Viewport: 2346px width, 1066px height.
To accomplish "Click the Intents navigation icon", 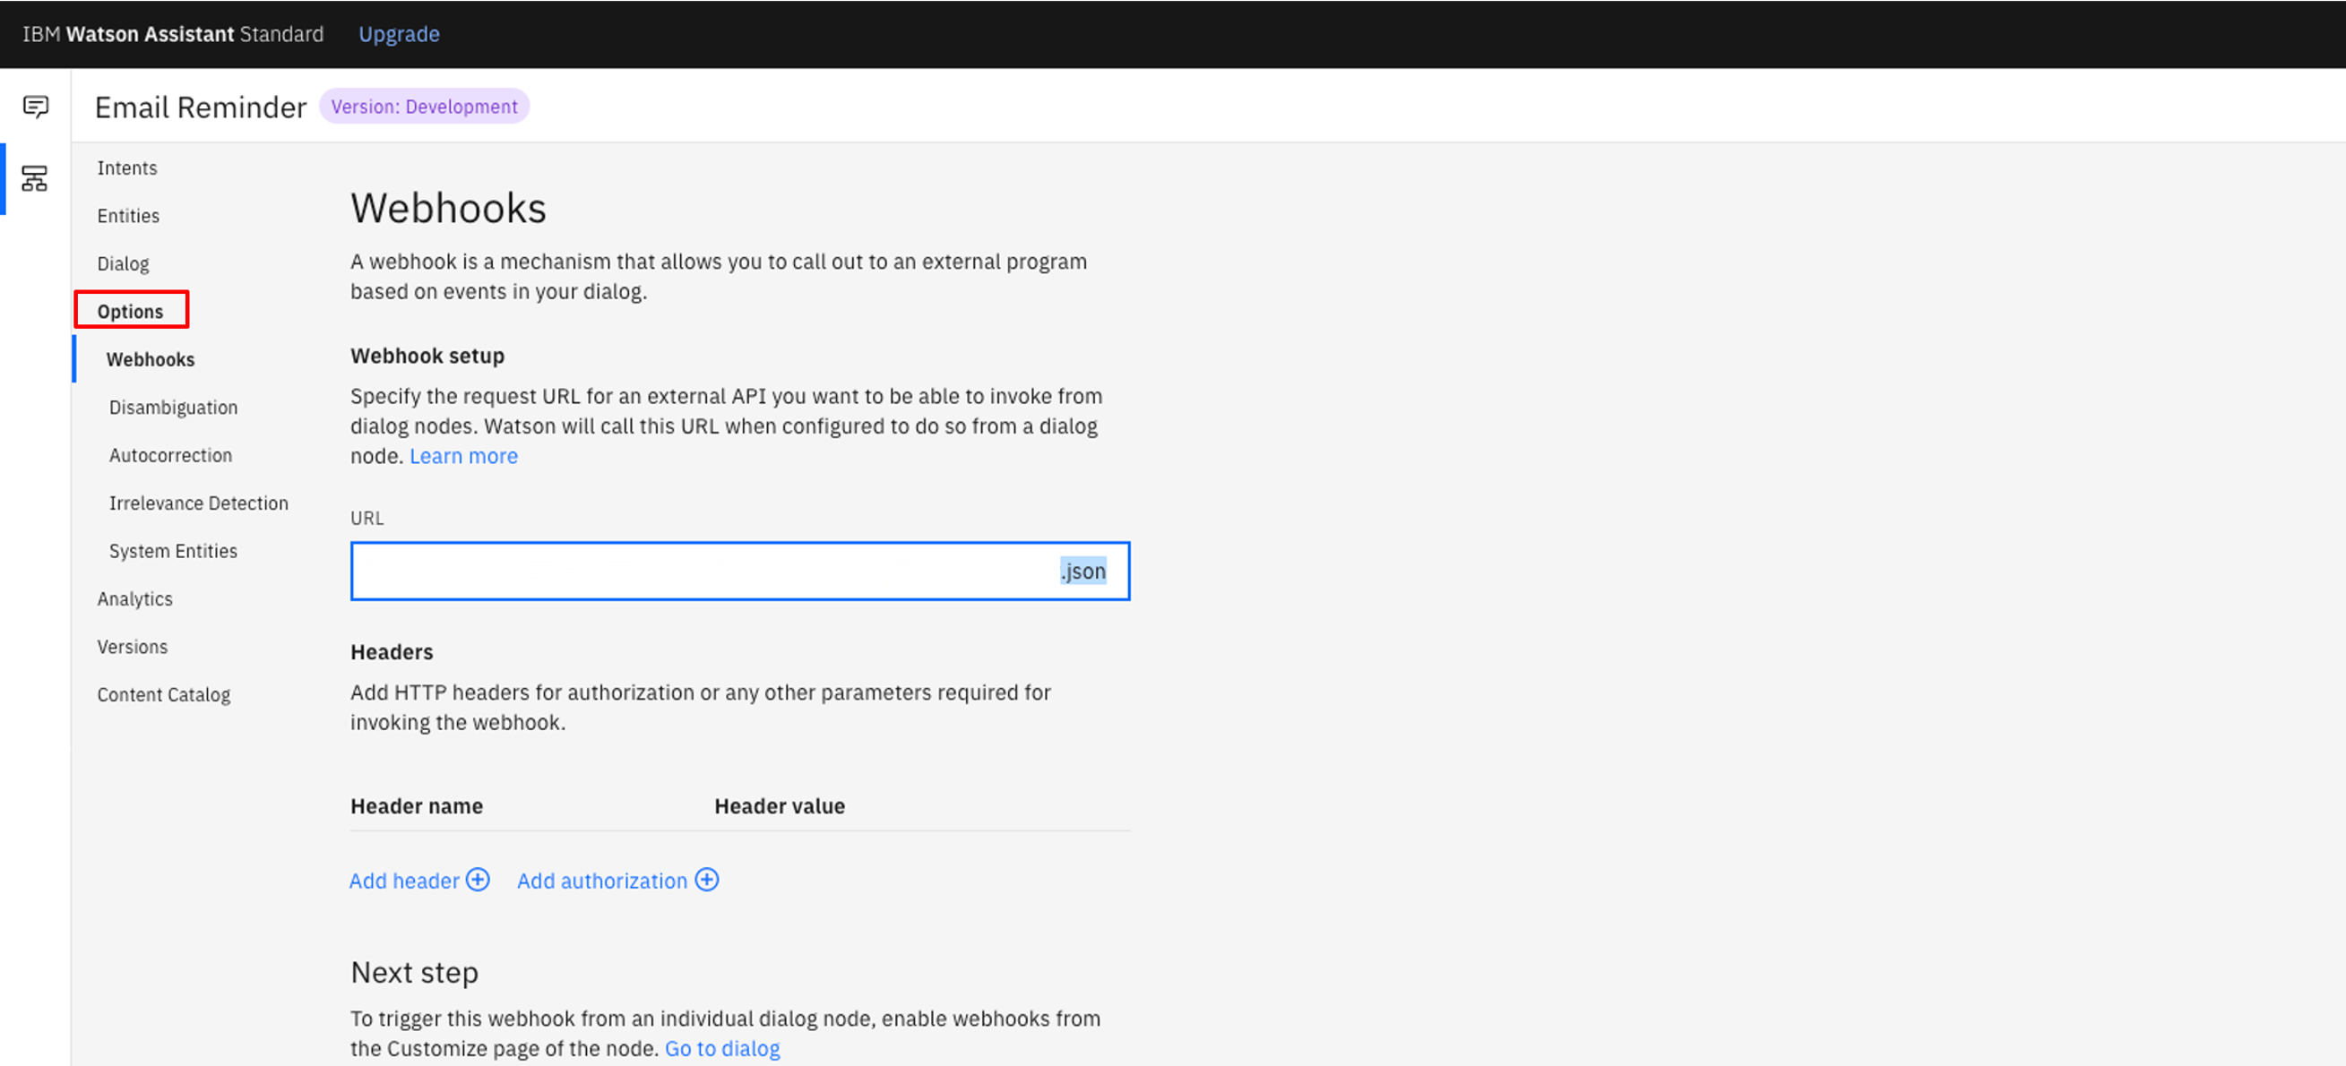I will 127,168.
